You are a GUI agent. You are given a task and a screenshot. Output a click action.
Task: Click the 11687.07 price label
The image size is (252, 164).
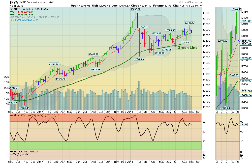coord(54,64)
